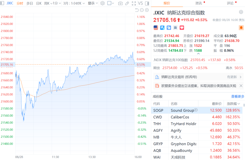Viewport: 245px width, 160px height.
Task: Enter fullscreen chart mode
Action: pos(134,3)
